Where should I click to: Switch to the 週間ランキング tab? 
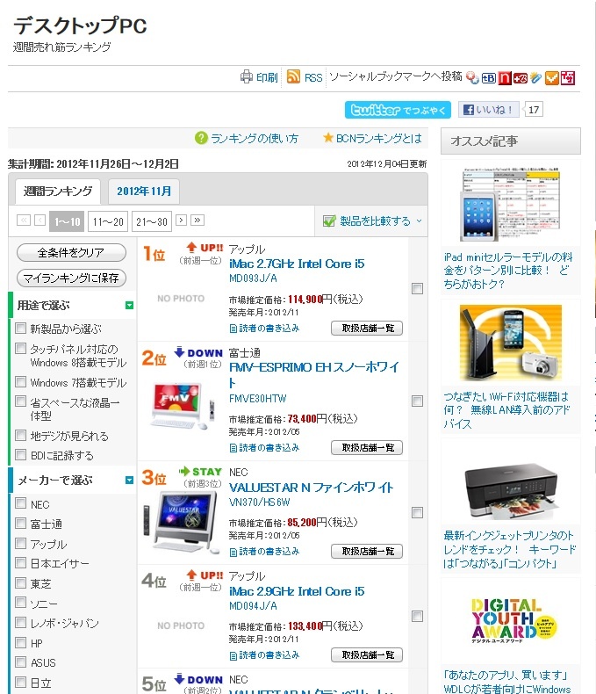[x=58, y=192]
